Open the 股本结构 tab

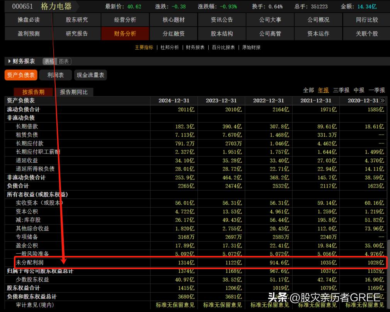pyautogui.click(x=222, y=34)
